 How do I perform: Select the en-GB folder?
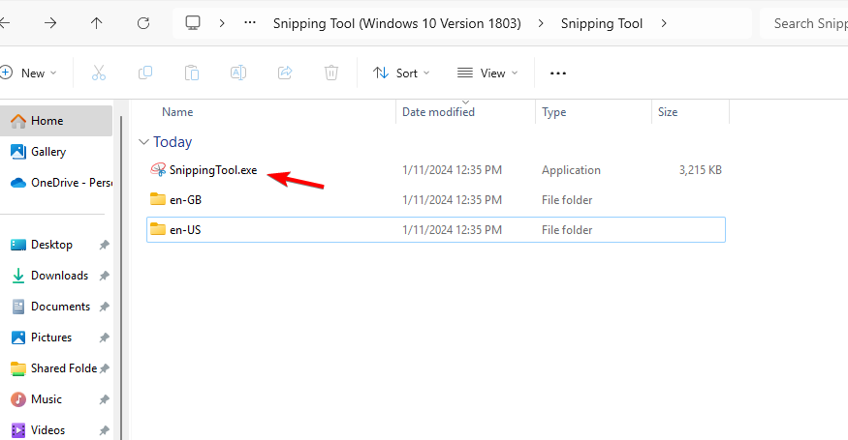click(x=185, y=200)
